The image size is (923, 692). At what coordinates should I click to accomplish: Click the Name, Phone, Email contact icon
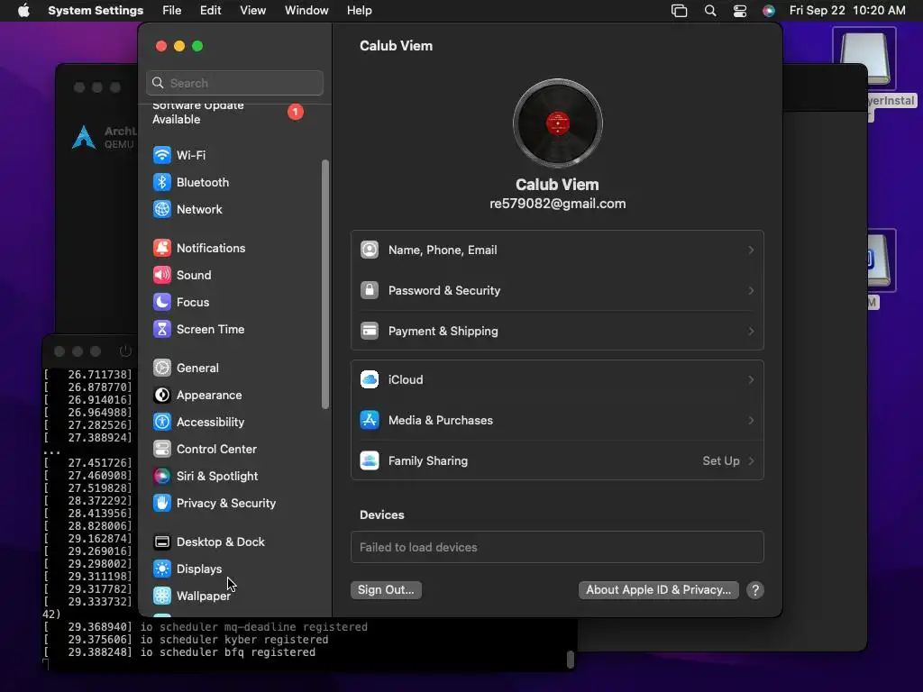click(370, 250)
